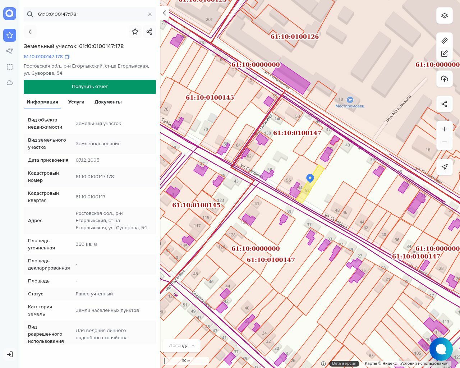Go back using the back arrow
The width and height of the screenshot is (460, 368).
point(30,32)
